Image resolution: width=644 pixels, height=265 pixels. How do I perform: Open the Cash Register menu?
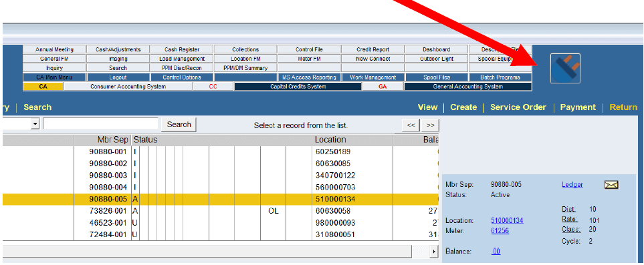point(181,49)
